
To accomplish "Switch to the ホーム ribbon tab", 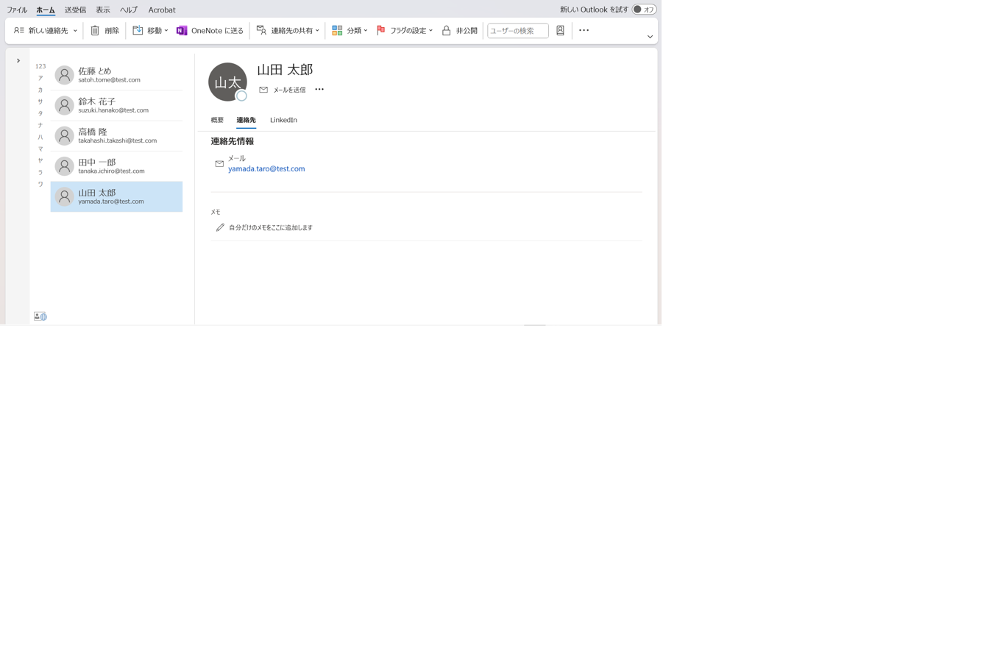I will 46,10.
